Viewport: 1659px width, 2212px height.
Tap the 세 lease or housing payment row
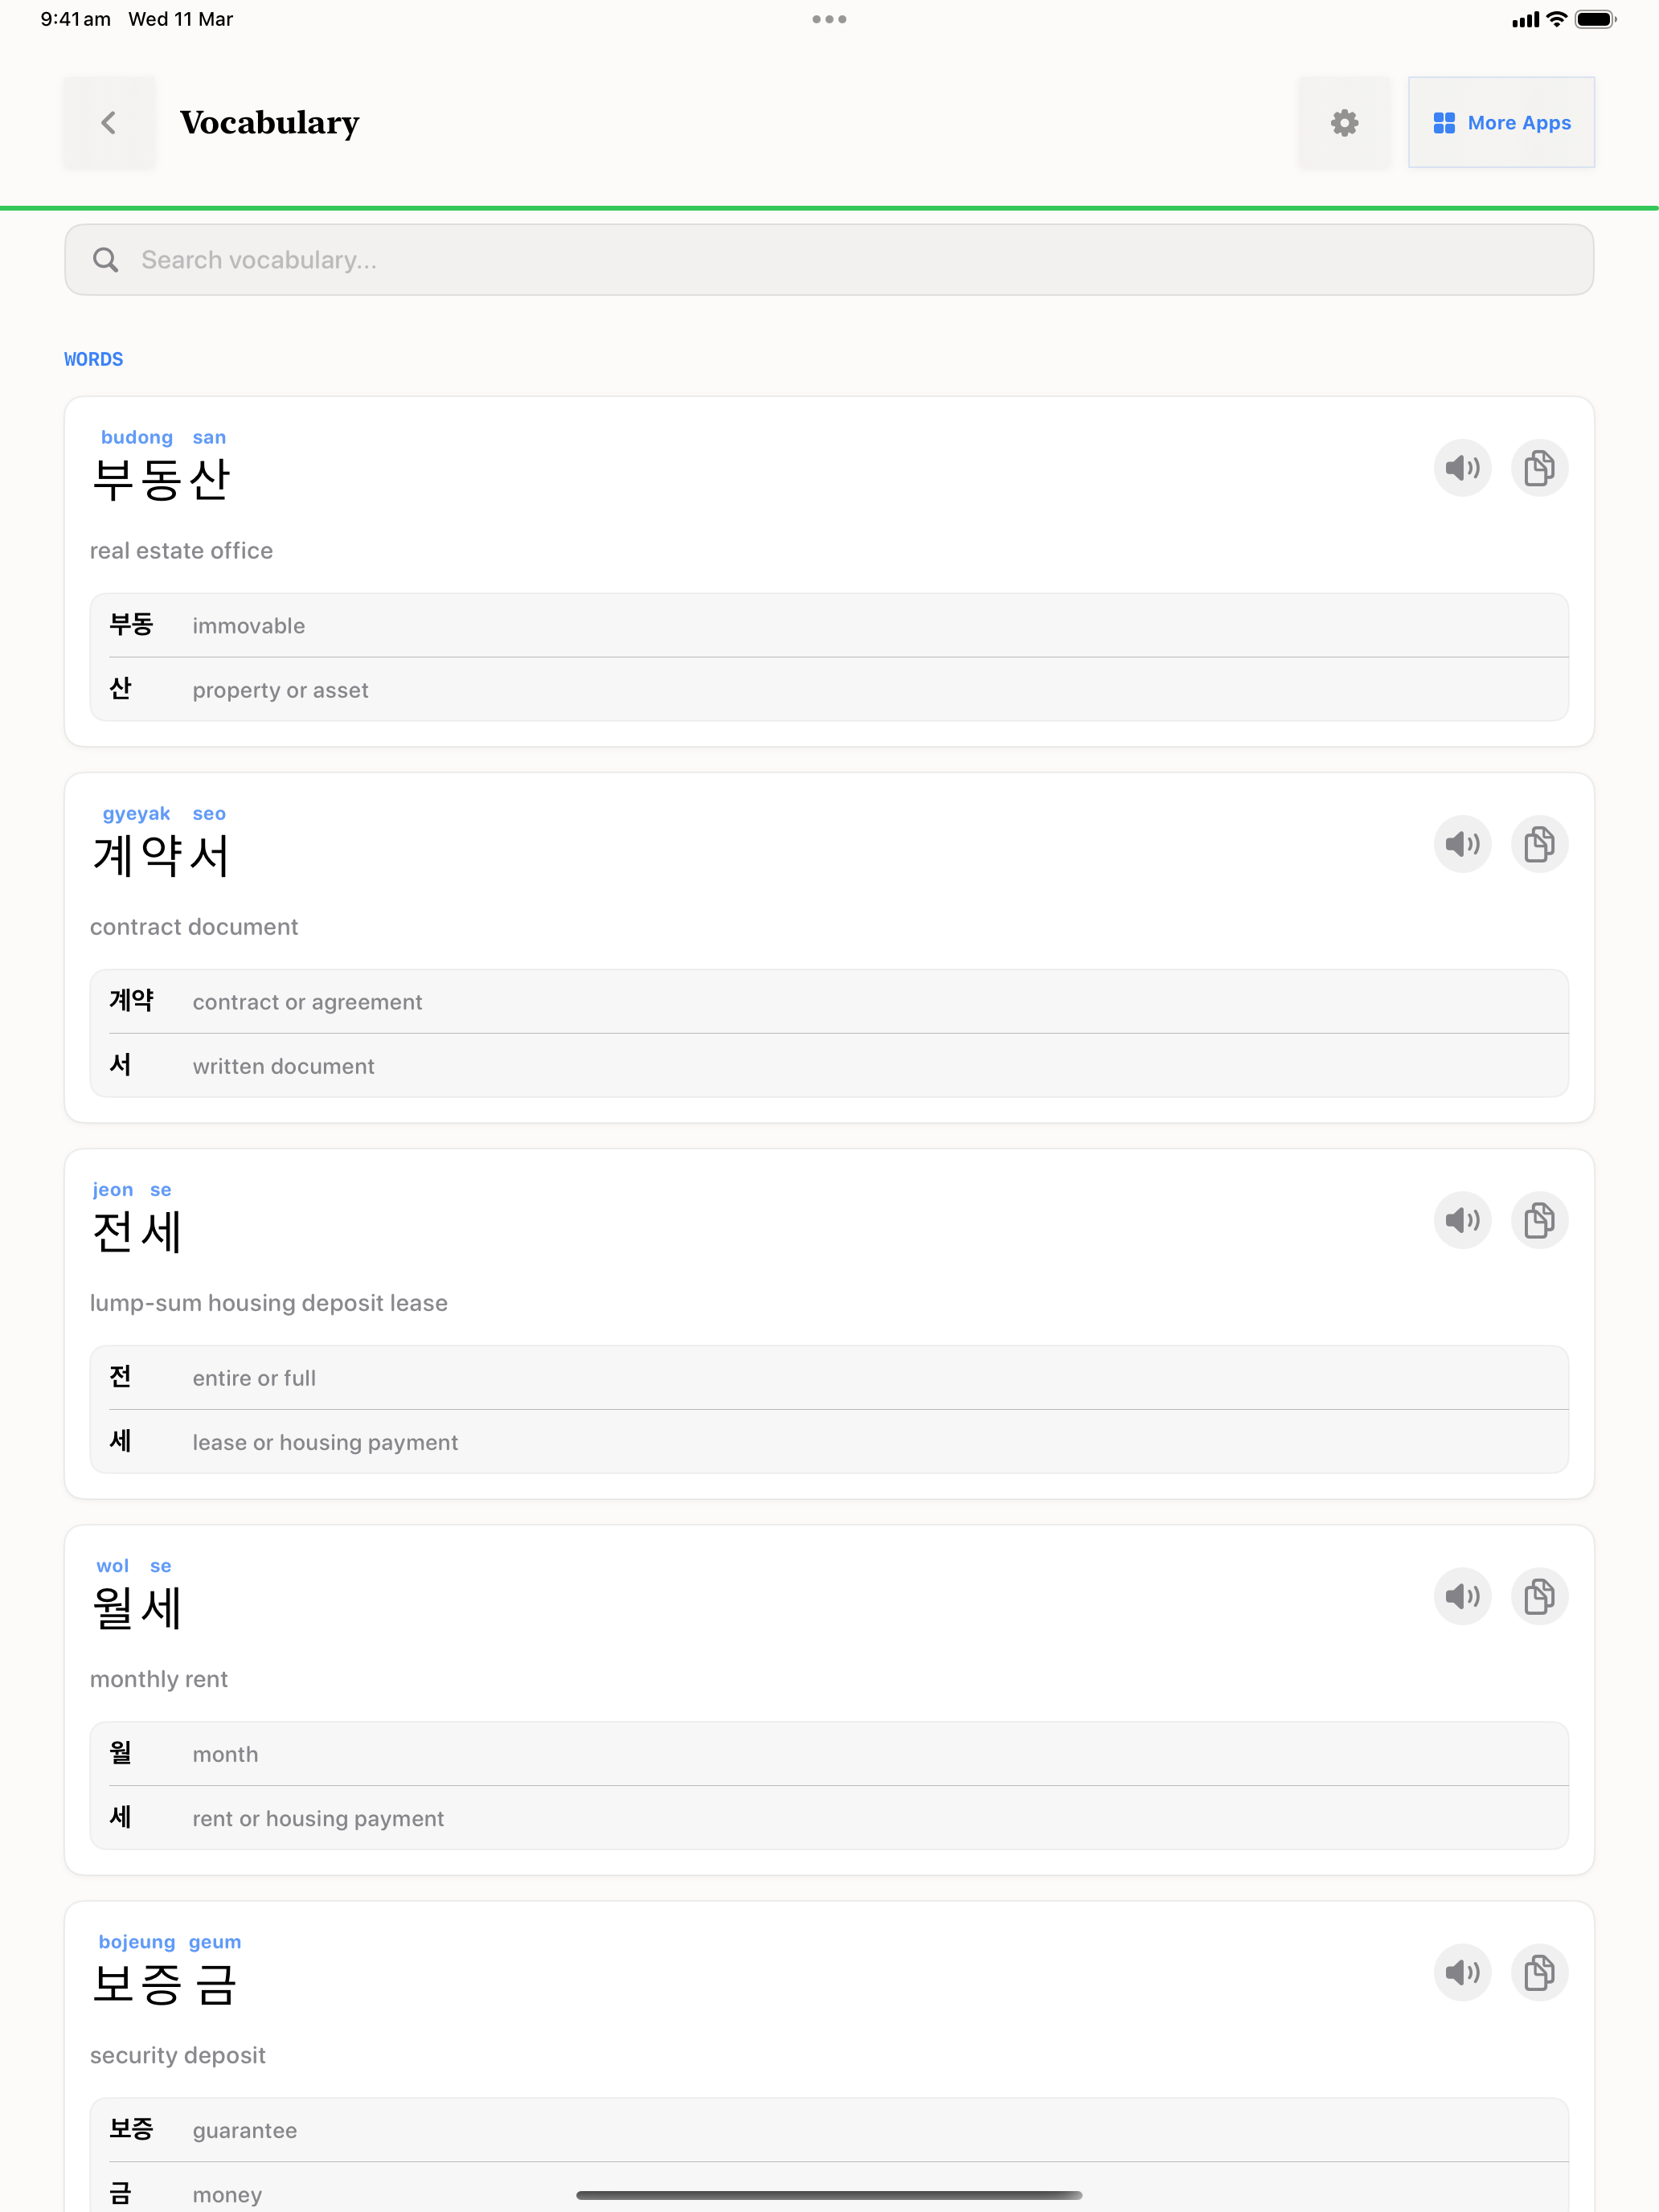828,1442
